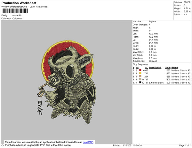Viewport: 192px width, 148px height.
Task: Click Max Jump value '7.0 mm'
Action: (153, 58)
